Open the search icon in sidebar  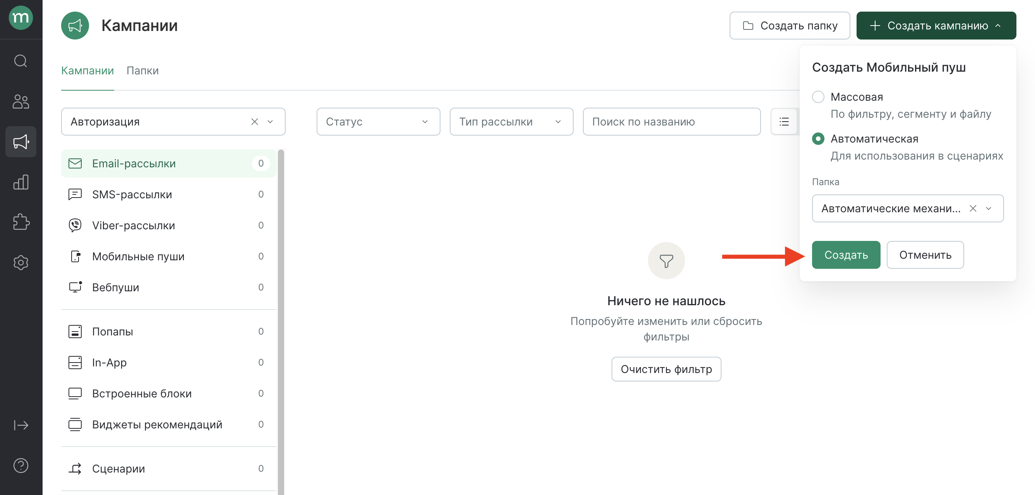point(21,61)
